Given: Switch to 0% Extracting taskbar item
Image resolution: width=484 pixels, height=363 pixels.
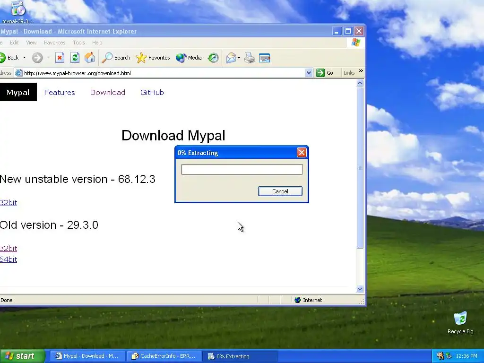Looking at the screenshot, I should click(x=241, y=356).
